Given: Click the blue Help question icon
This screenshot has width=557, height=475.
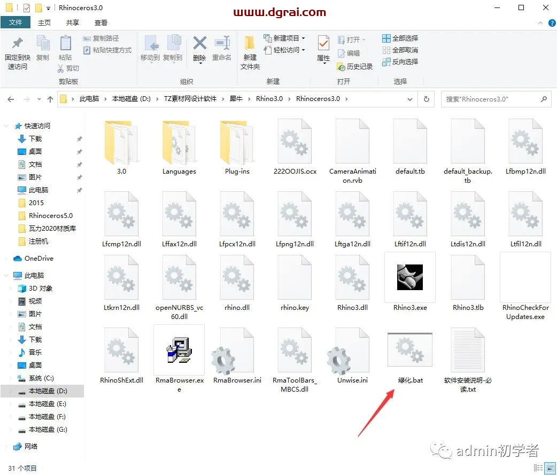Looking at the screenshot, I should point(552,23).
